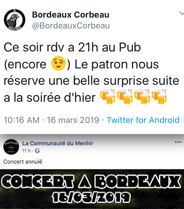Open the tweet options chevron menu
The image size is (184, 209).
tap(182, 13)
